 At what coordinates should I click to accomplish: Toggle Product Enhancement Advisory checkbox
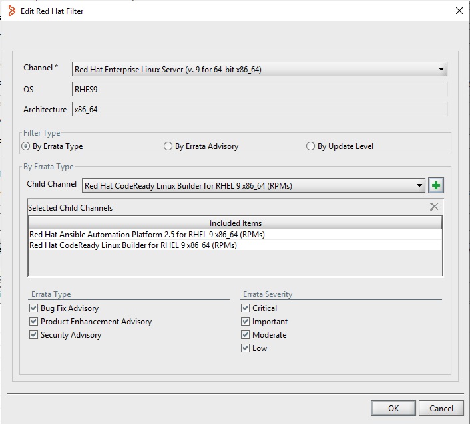(x=34, y=322)
